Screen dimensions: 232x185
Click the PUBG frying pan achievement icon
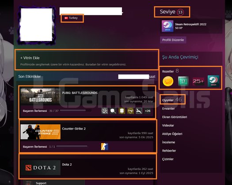pos(113,111)
